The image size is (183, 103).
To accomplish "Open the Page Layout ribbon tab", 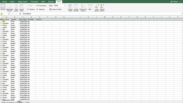I will point(23,2).
